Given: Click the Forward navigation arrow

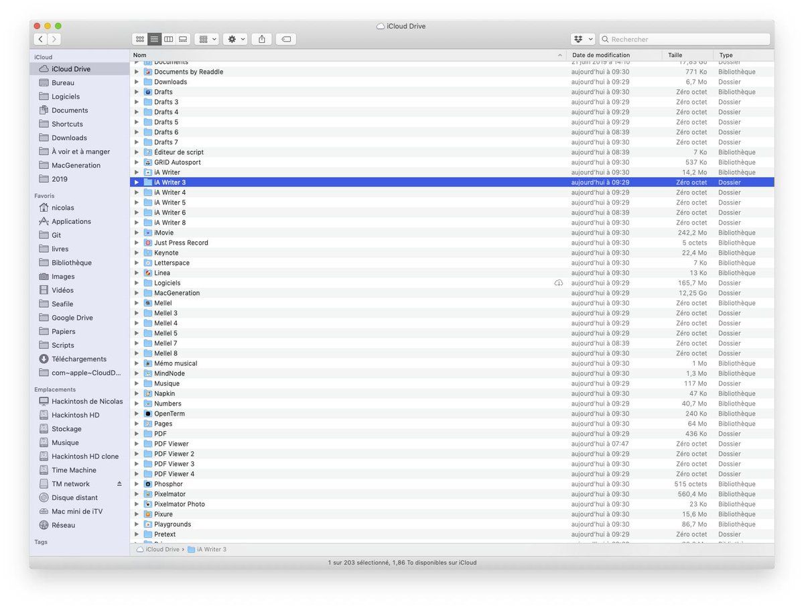Looking at the screenshot, I should coord(55,40).
